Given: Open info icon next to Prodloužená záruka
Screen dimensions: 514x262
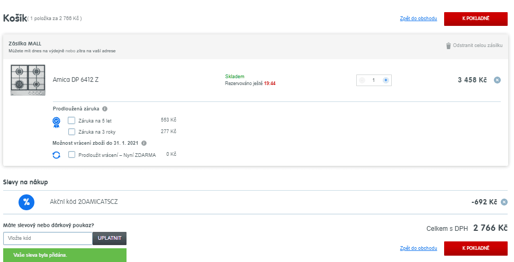Looking at the screenshot, I should [x=105, y=109].
